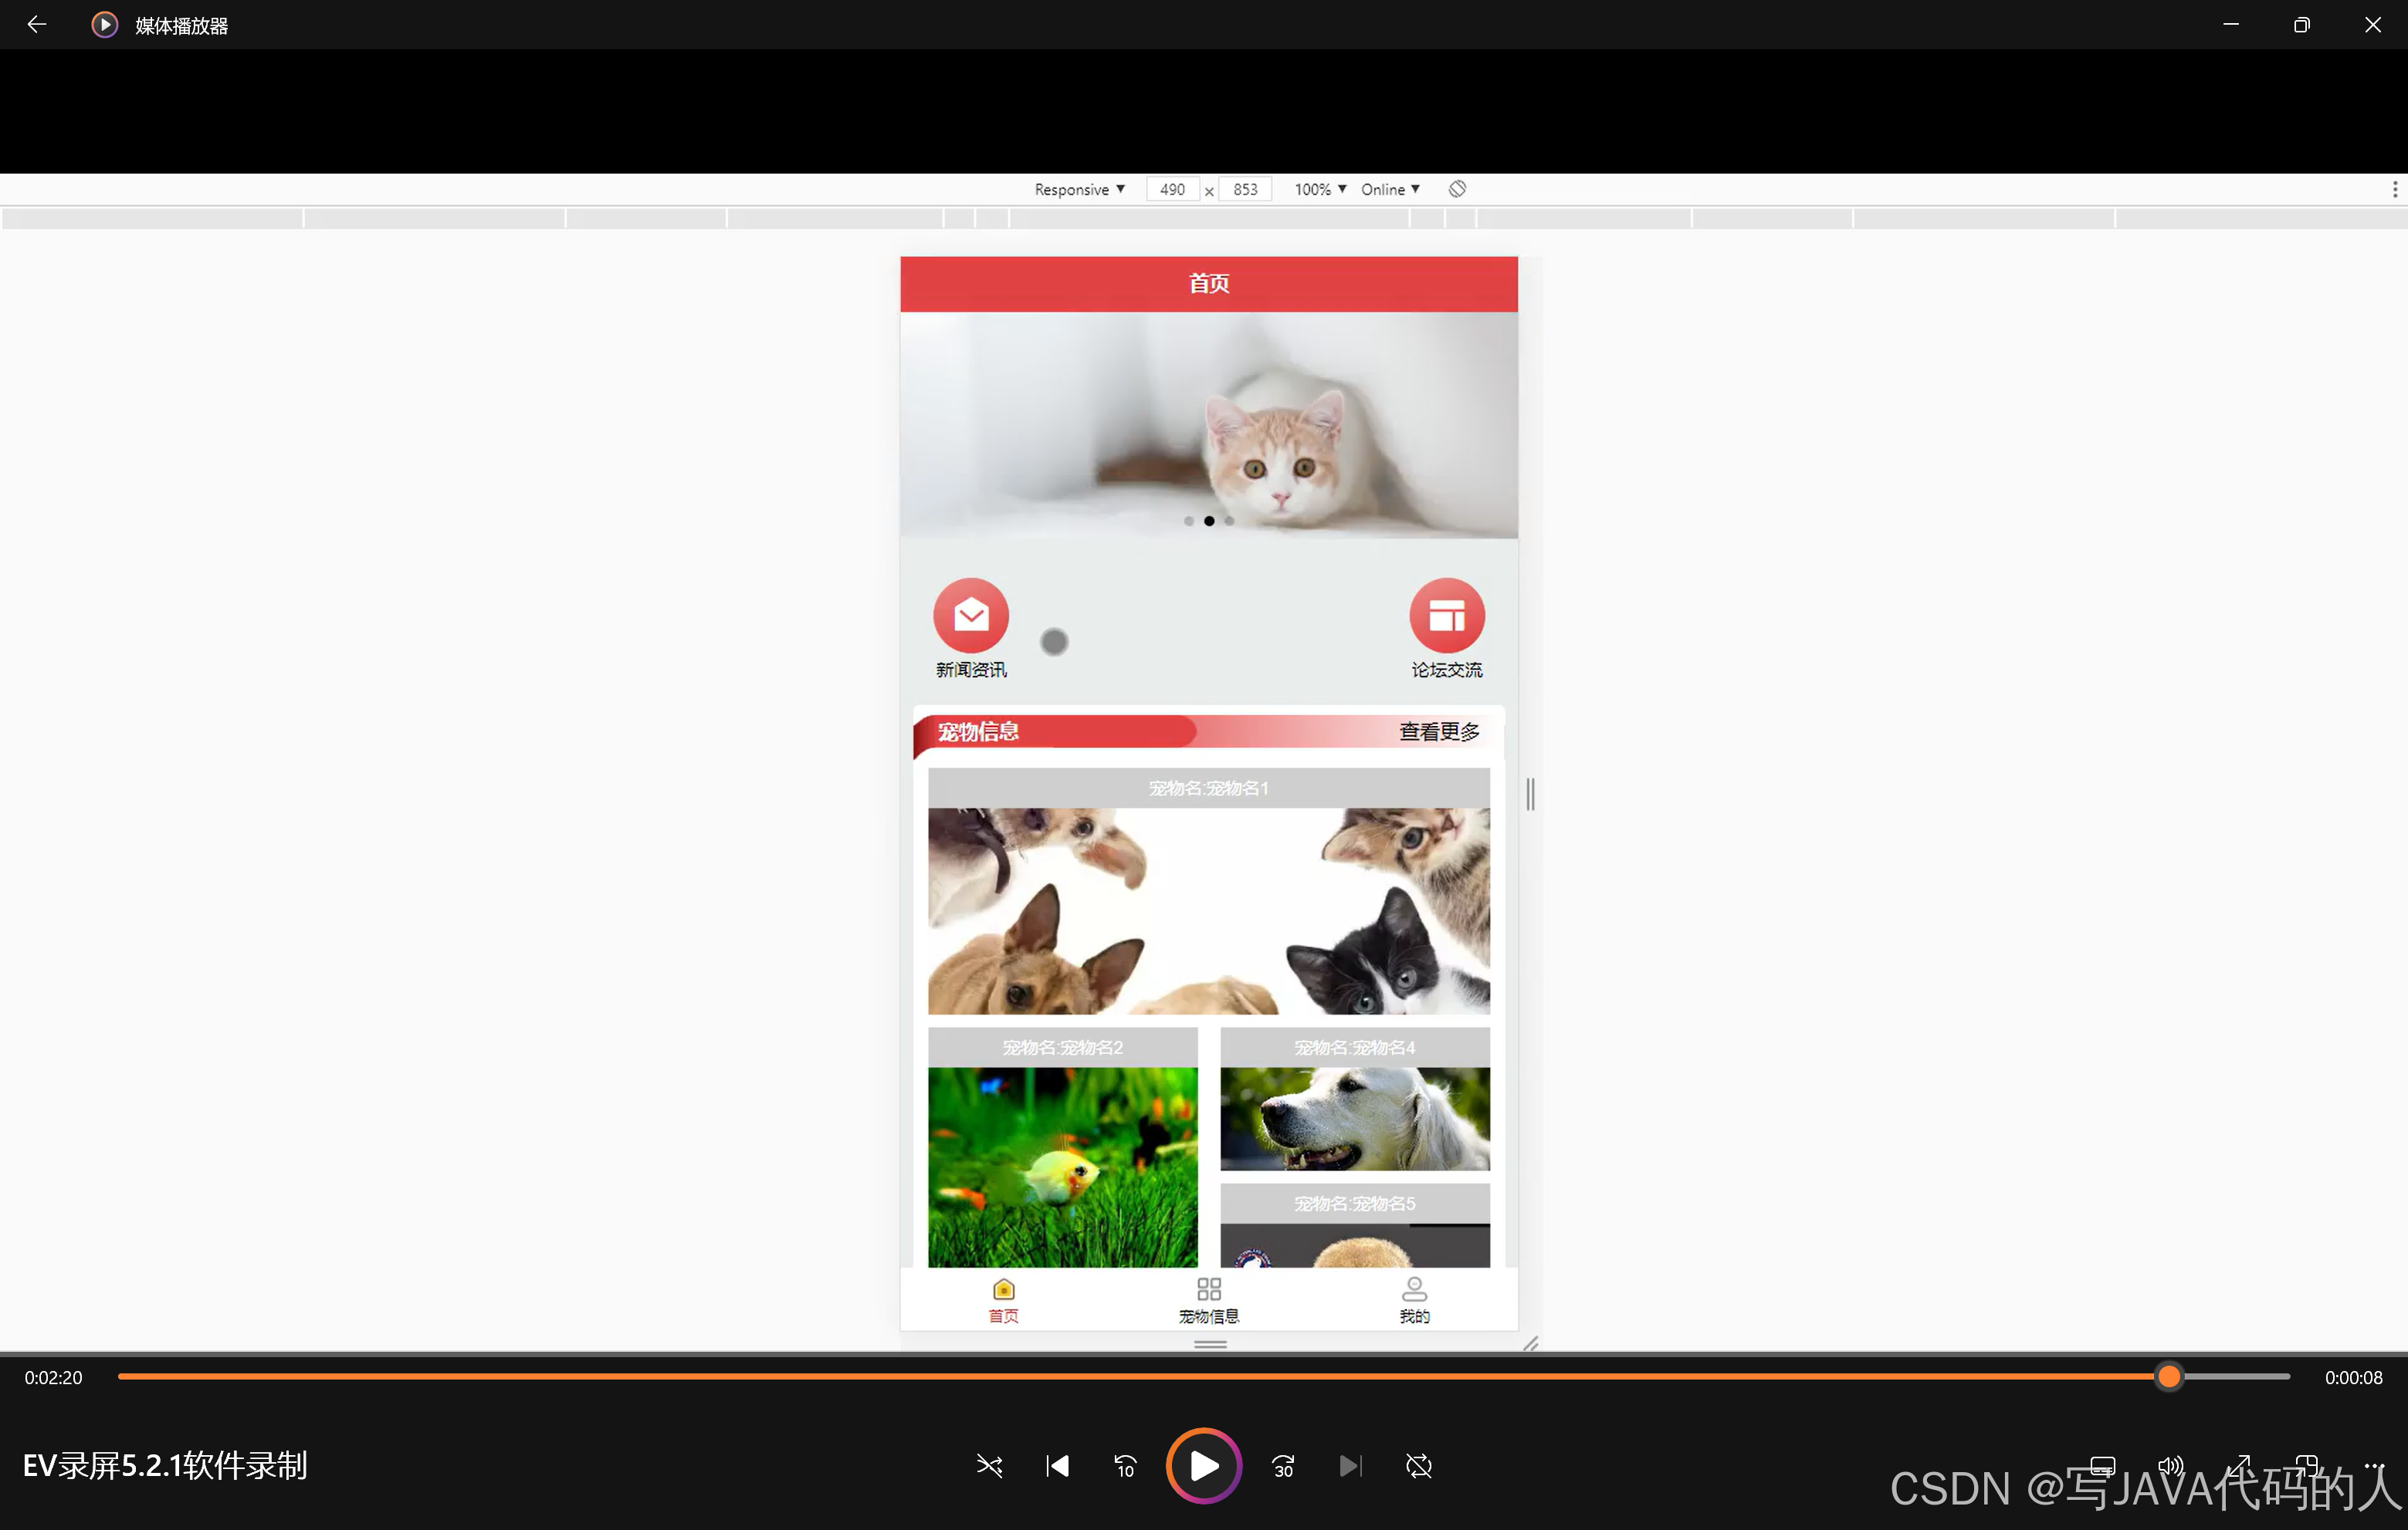Screen dimensions: 2408x1530
Task: Click the video title EV录屏5.2.1软件录制
Action: click(165, 1466)
